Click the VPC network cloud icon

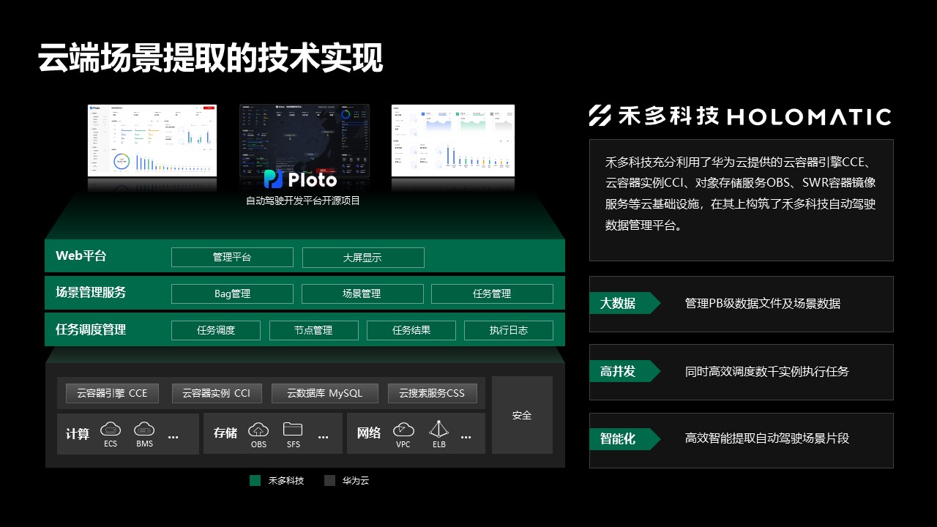tap(403, 429)
